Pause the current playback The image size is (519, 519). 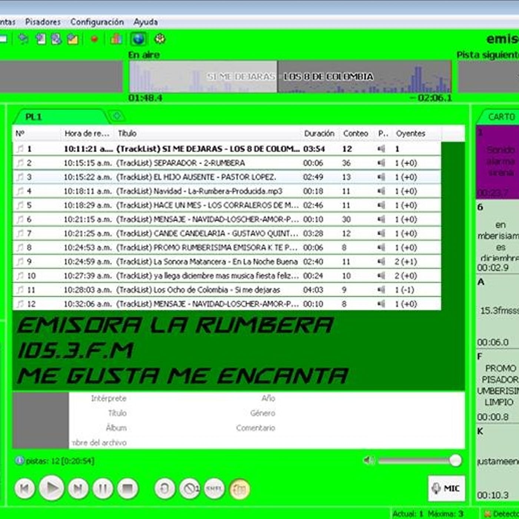coord(103,489)
